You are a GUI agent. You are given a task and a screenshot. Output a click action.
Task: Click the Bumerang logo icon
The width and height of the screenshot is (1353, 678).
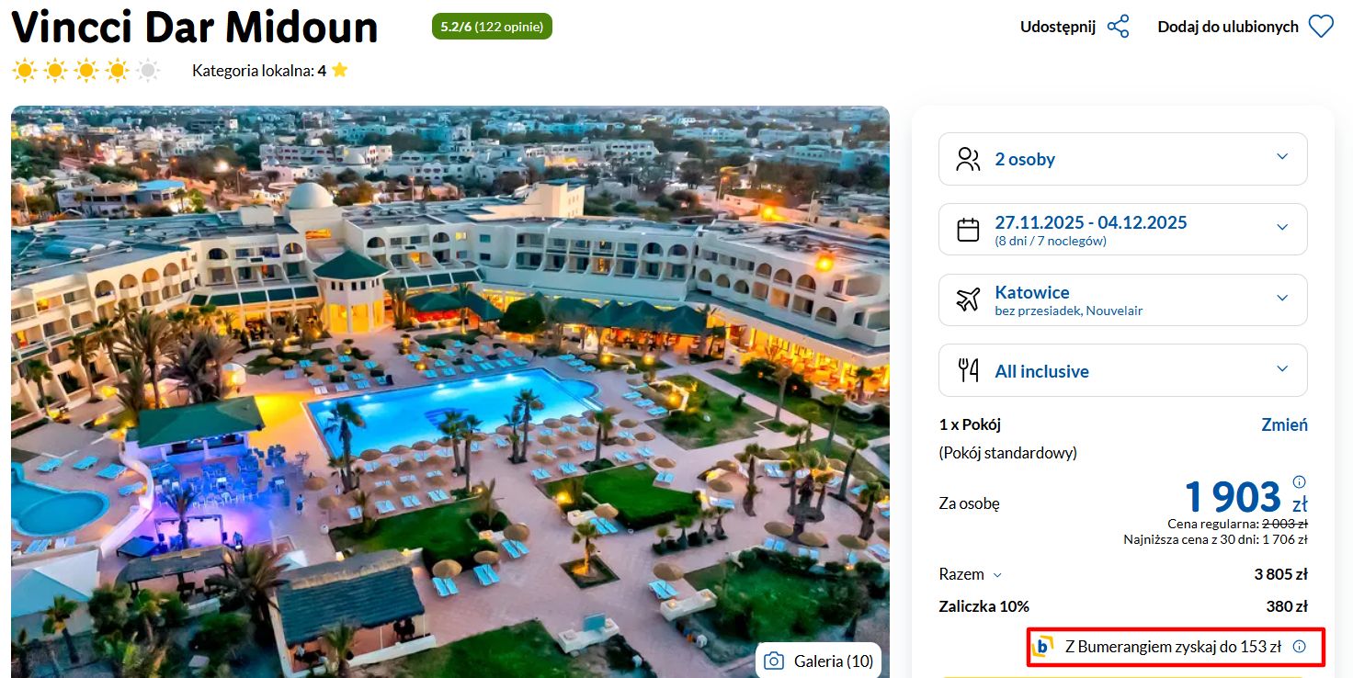(1043, 647)
